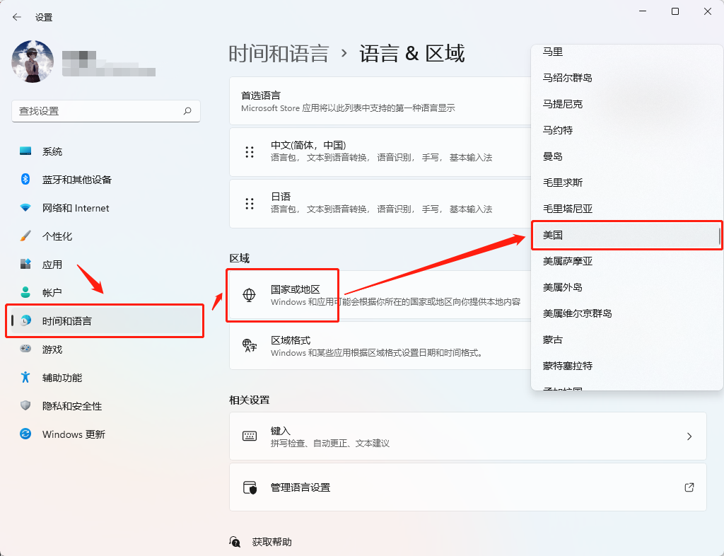Open external link icon for 管理语言设置
724x556 pixels.
[x=689, y=487]
